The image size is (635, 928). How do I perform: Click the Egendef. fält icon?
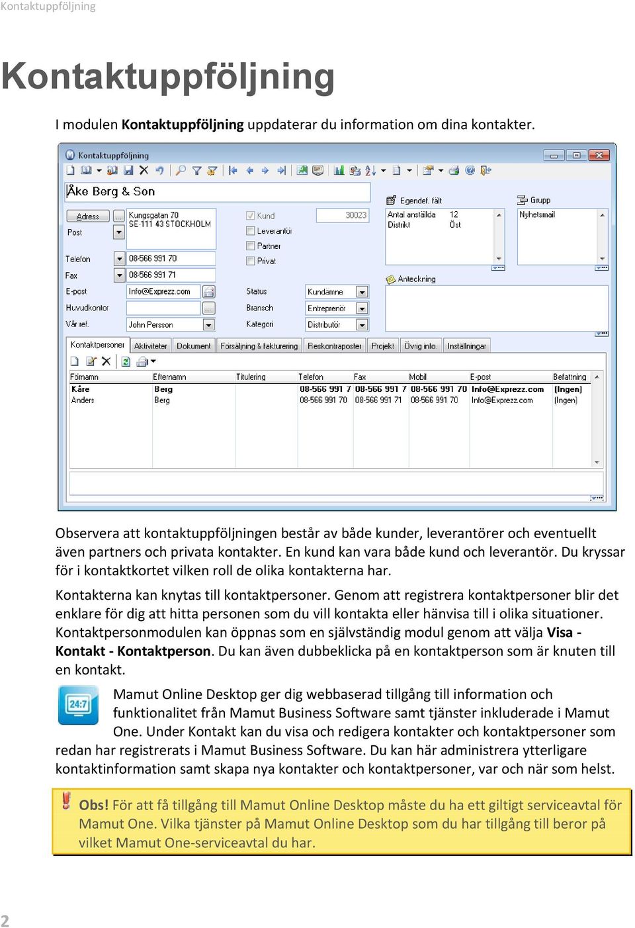coord(391,201)
